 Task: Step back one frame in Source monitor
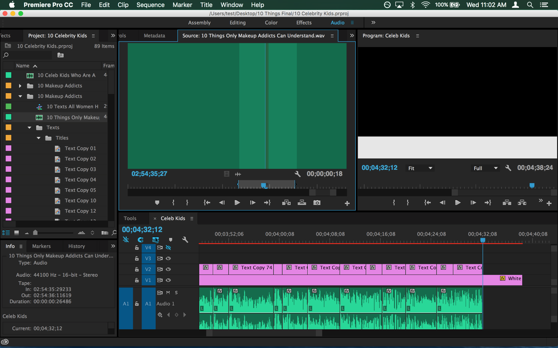pyautogui.click(x=222, y=203)
